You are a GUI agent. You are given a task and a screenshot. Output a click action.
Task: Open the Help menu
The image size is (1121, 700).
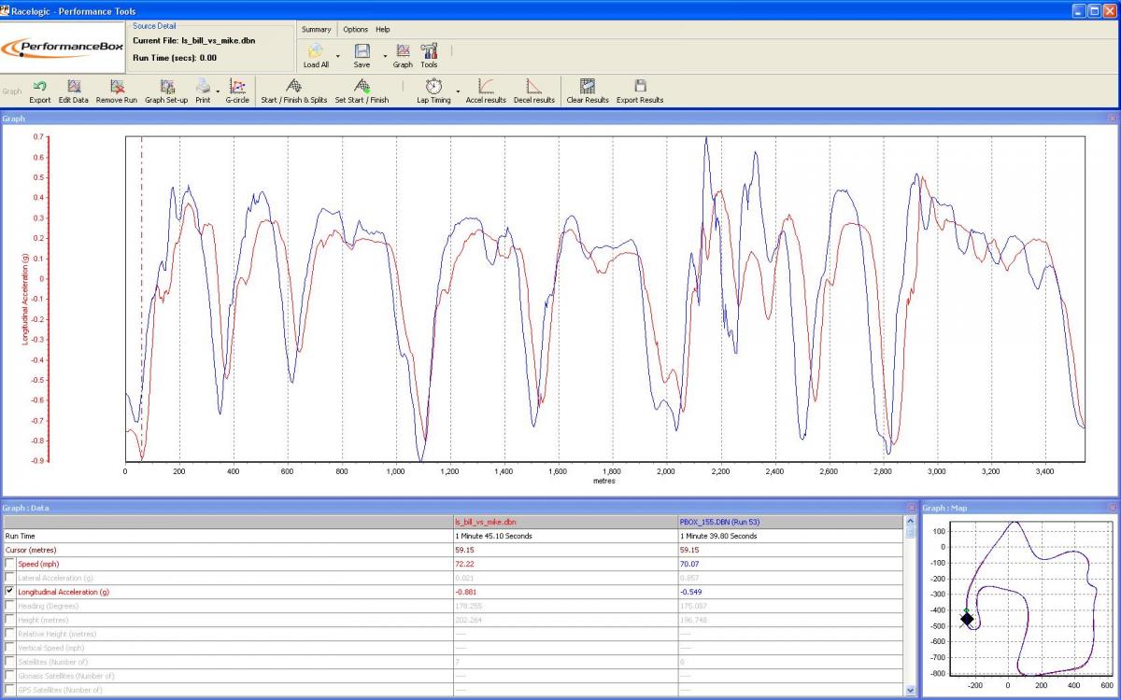[383, 30]
